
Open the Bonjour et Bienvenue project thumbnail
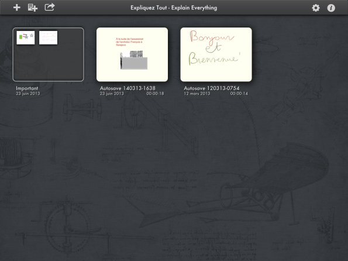coord(216,54)
